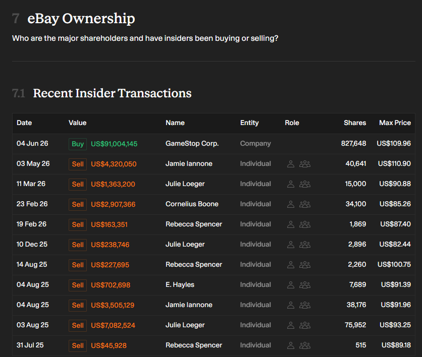Select the E. Hayles name

180,285
